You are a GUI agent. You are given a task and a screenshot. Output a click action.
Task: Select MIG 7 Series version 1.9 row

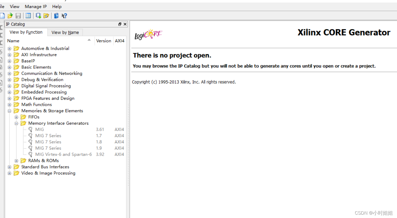pyautogui.click(x=66, y=148)
